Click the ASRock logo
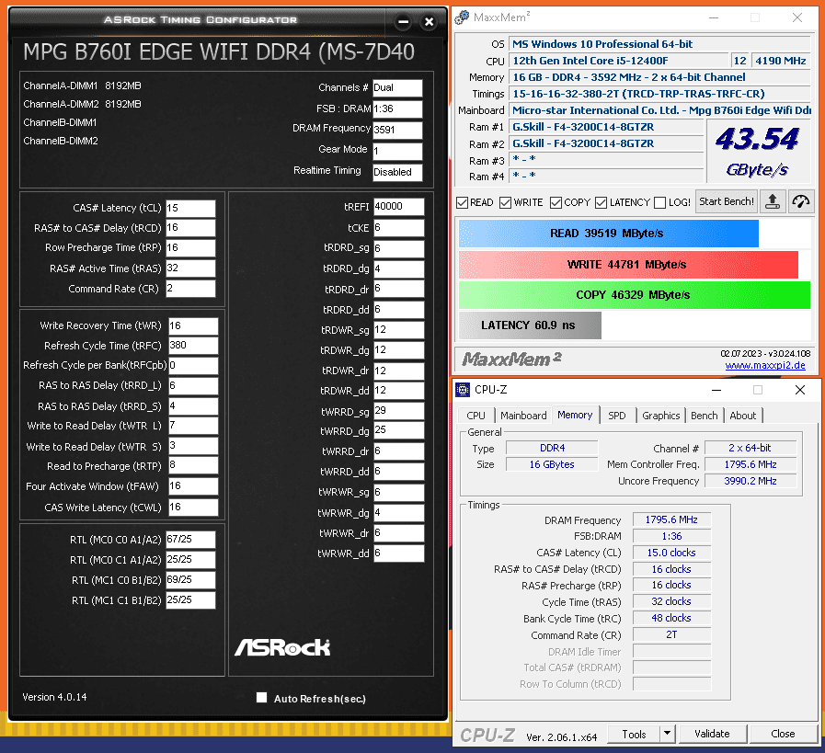Image resolution: width=825 pixels, height=753 pixels. pos(282,647)
